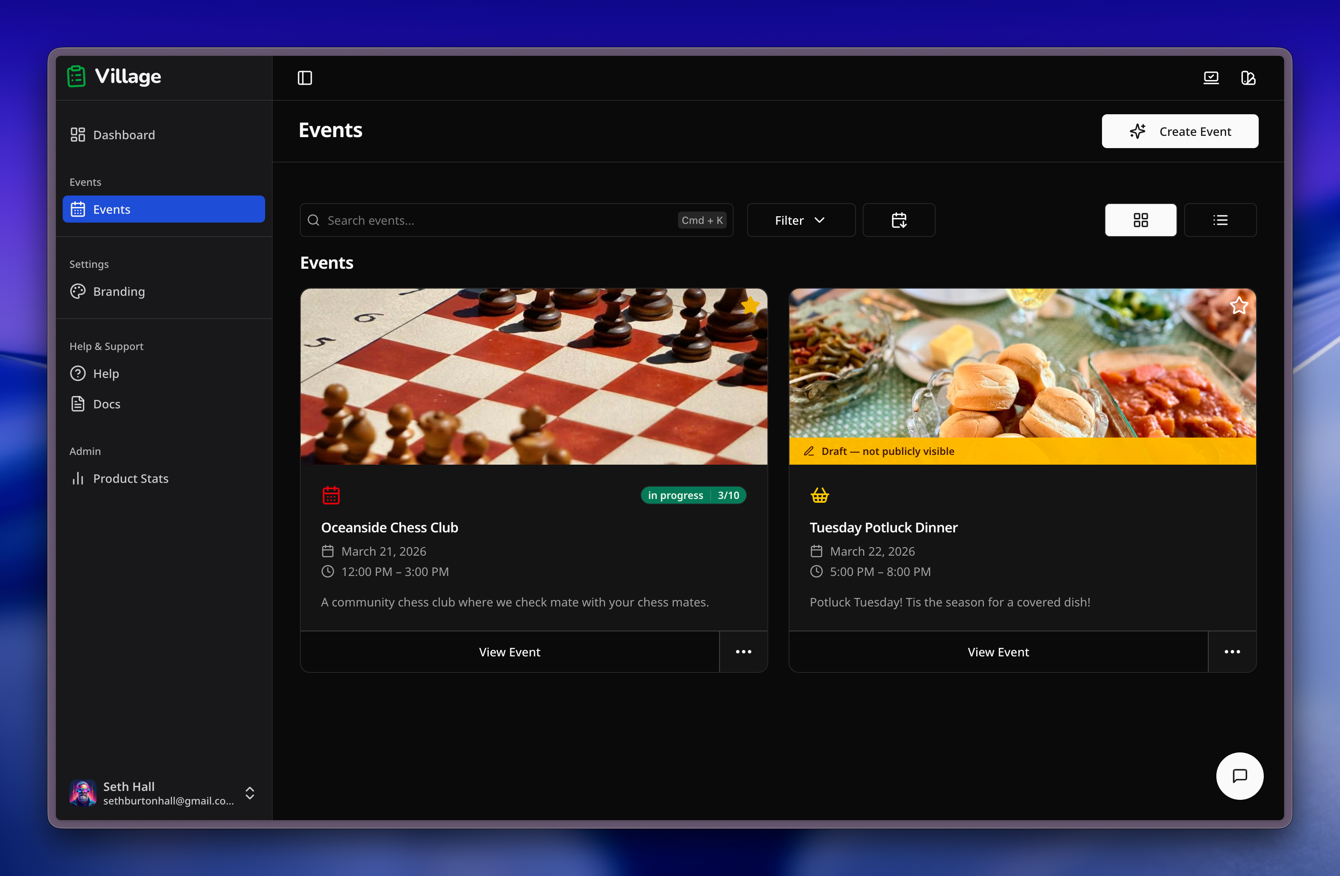Switch to list view layout
The image size is (1340, 876).
[x=1220, y=220]
